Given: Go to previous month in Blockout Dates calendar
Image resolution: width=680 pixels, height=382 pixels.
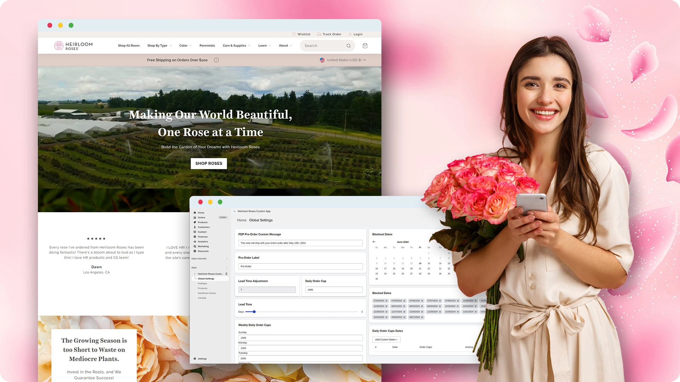Looking at the screenshot, I should pos(374,242).
